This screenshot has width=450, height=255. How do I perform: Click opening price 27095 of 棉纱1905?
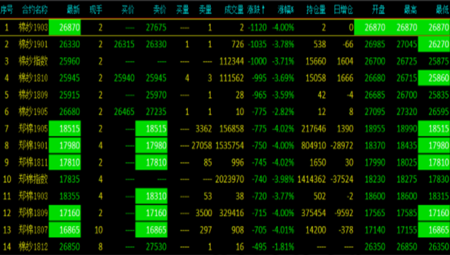(x=375, y=111)
